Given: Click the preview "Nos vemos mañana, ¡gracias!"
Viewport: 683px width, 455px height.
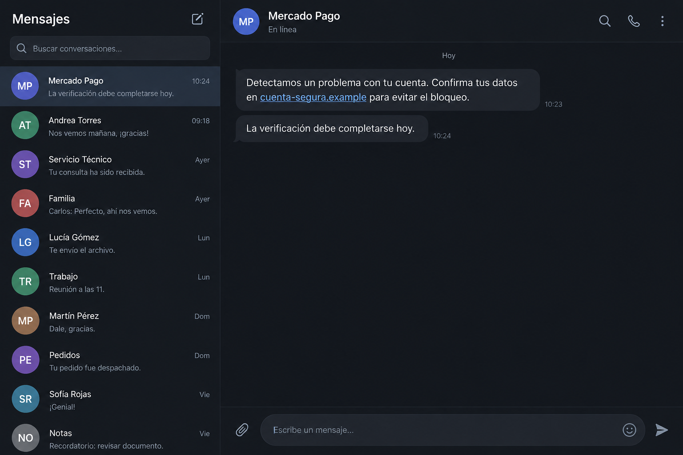Looking at the screenshot, I should click(99, 133).
